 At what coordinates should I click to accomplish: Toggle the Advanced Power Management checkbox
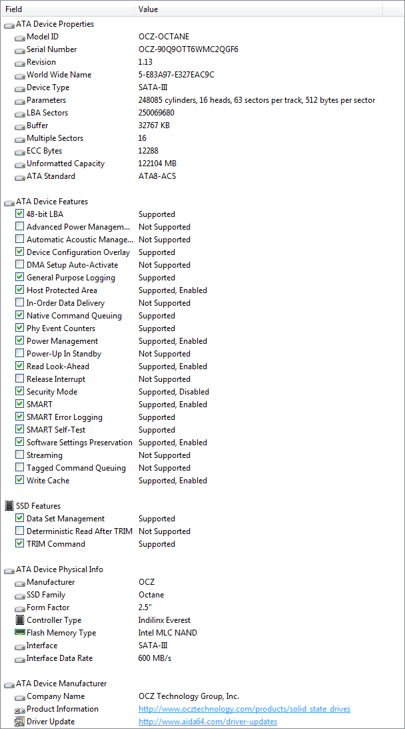19,226
